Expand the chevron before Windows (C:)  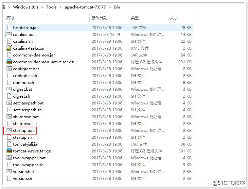(9, 7)
